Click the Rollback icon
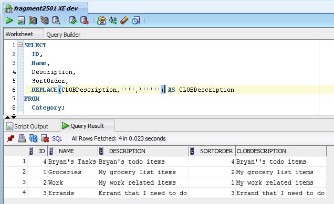The width and height of the screenshot is (334, 204). (85, 20)
